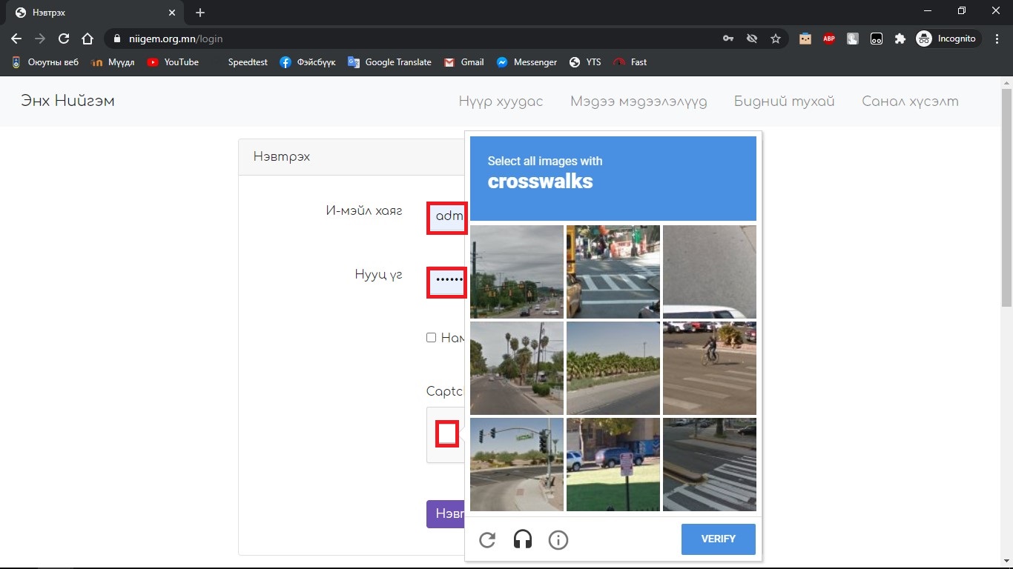The width and height of the screenshot is (1013, 569).
Task: Click the ABP ad blocker extension icon
Action: pyautogui.click(x=829, y=39)
